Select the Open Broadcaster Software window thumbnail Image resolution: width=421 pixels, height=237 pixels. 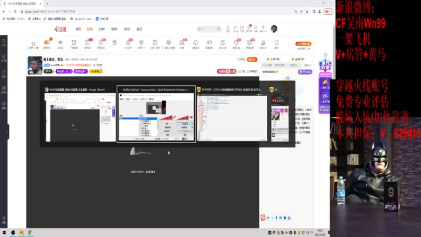pyautogui.click(x=156, y=114)
